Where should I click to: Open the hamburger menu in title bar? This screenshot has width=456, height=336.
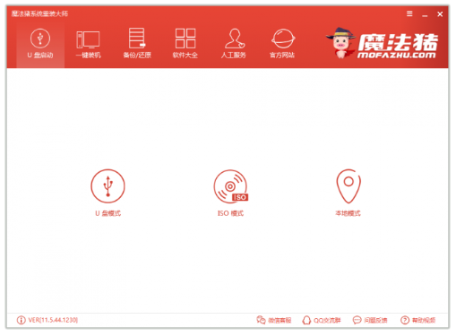[409, 13]
